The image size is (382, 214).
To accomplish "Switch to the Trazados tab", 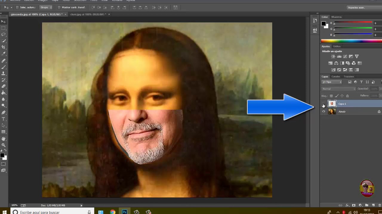I will click(x=349, y=76).
